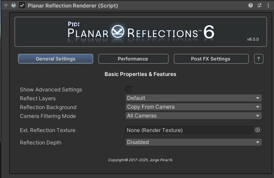Viewport: 274px width, 178px height.
Task: Open the Camera Filtering Mode dropdown
Action: (x=193, y=116)
